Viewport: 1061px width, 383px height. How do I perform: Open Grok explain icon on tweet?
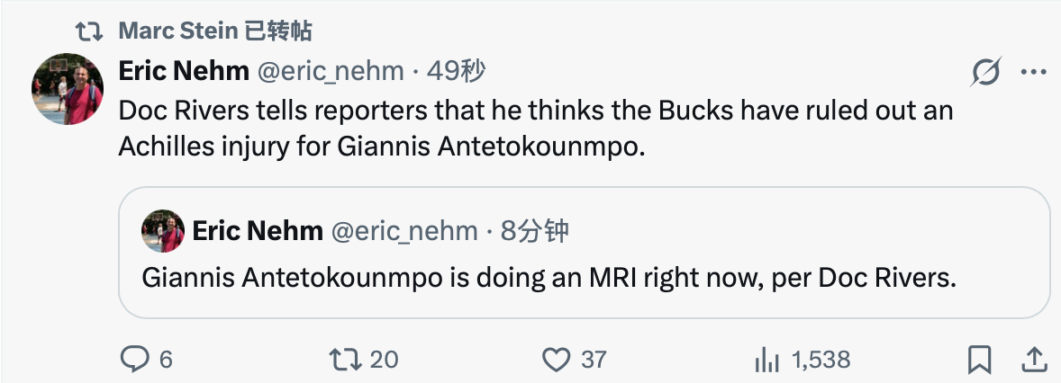[987, 72]
